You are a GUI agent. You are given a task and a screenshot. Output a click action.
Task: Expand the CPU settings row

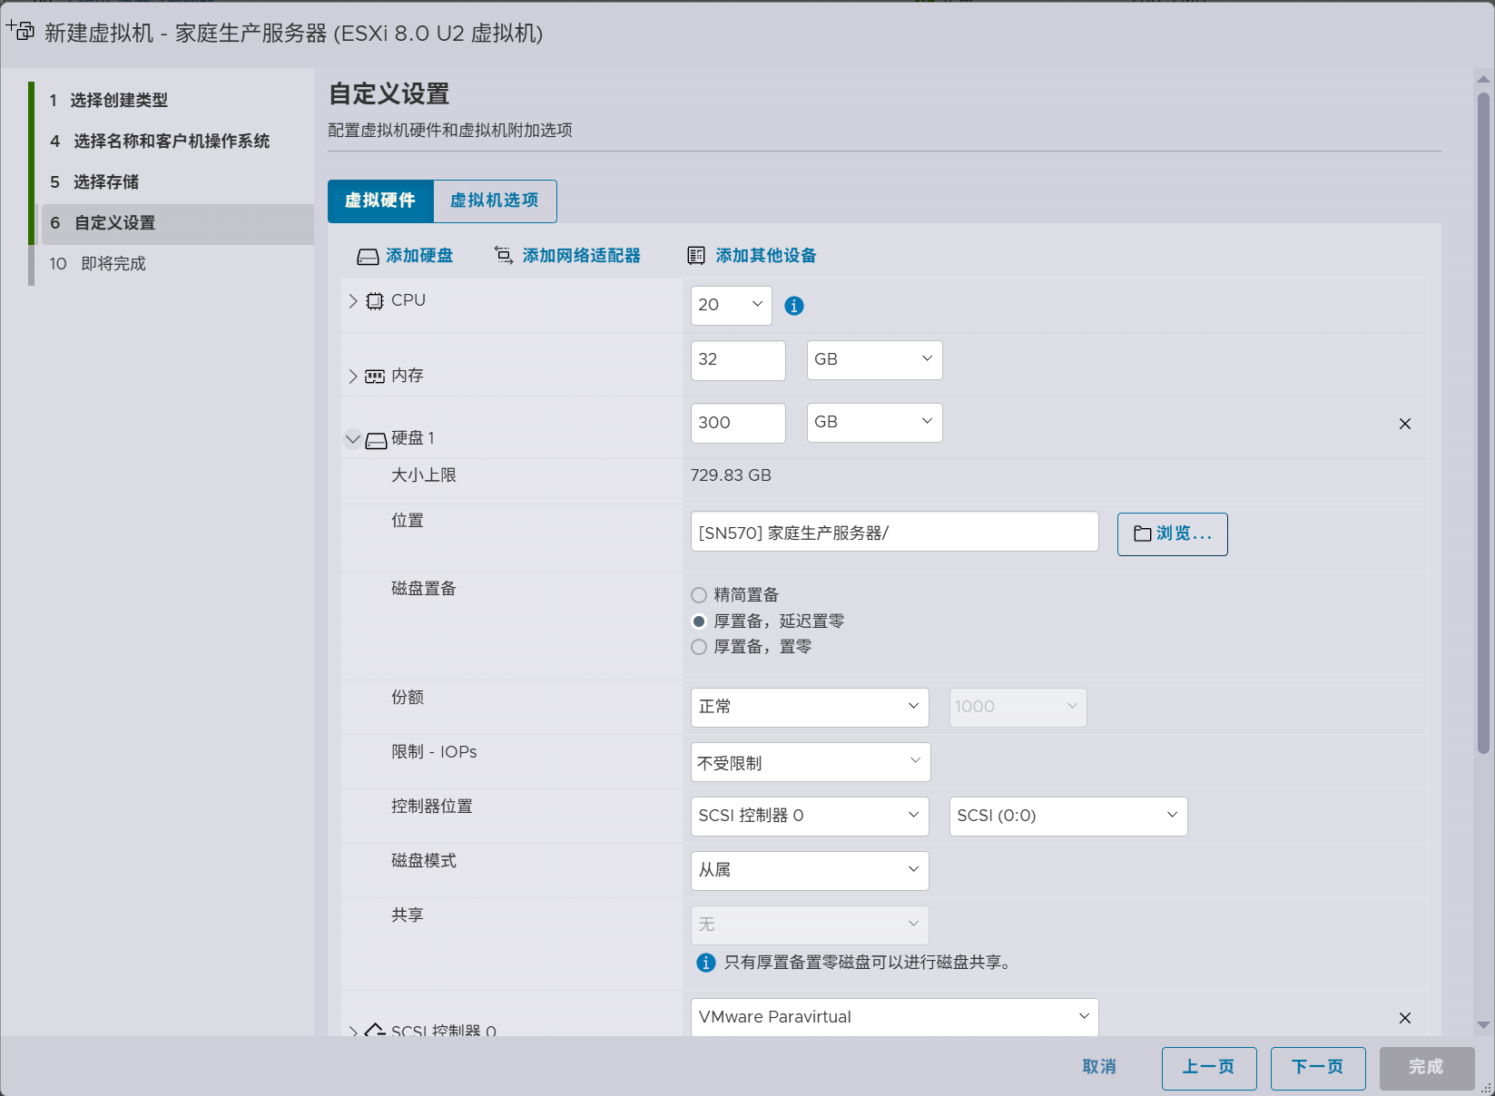point(353,301)
